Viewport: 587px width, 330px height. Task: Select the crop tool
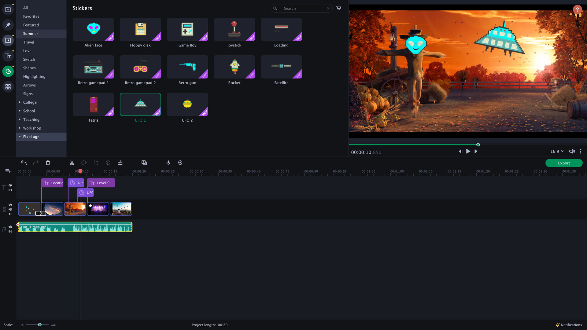pyautogui.click(x=96, y=163)
